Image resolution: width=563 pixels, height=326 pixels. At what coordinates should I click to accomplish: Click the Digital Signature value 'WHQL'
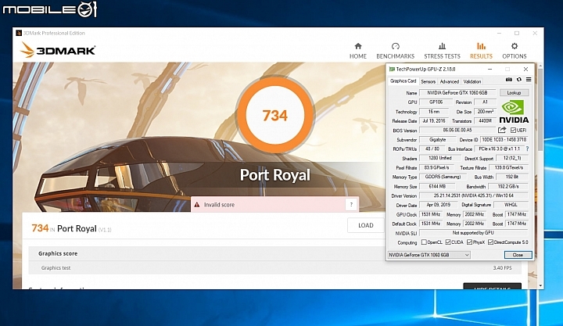(511, 205)
